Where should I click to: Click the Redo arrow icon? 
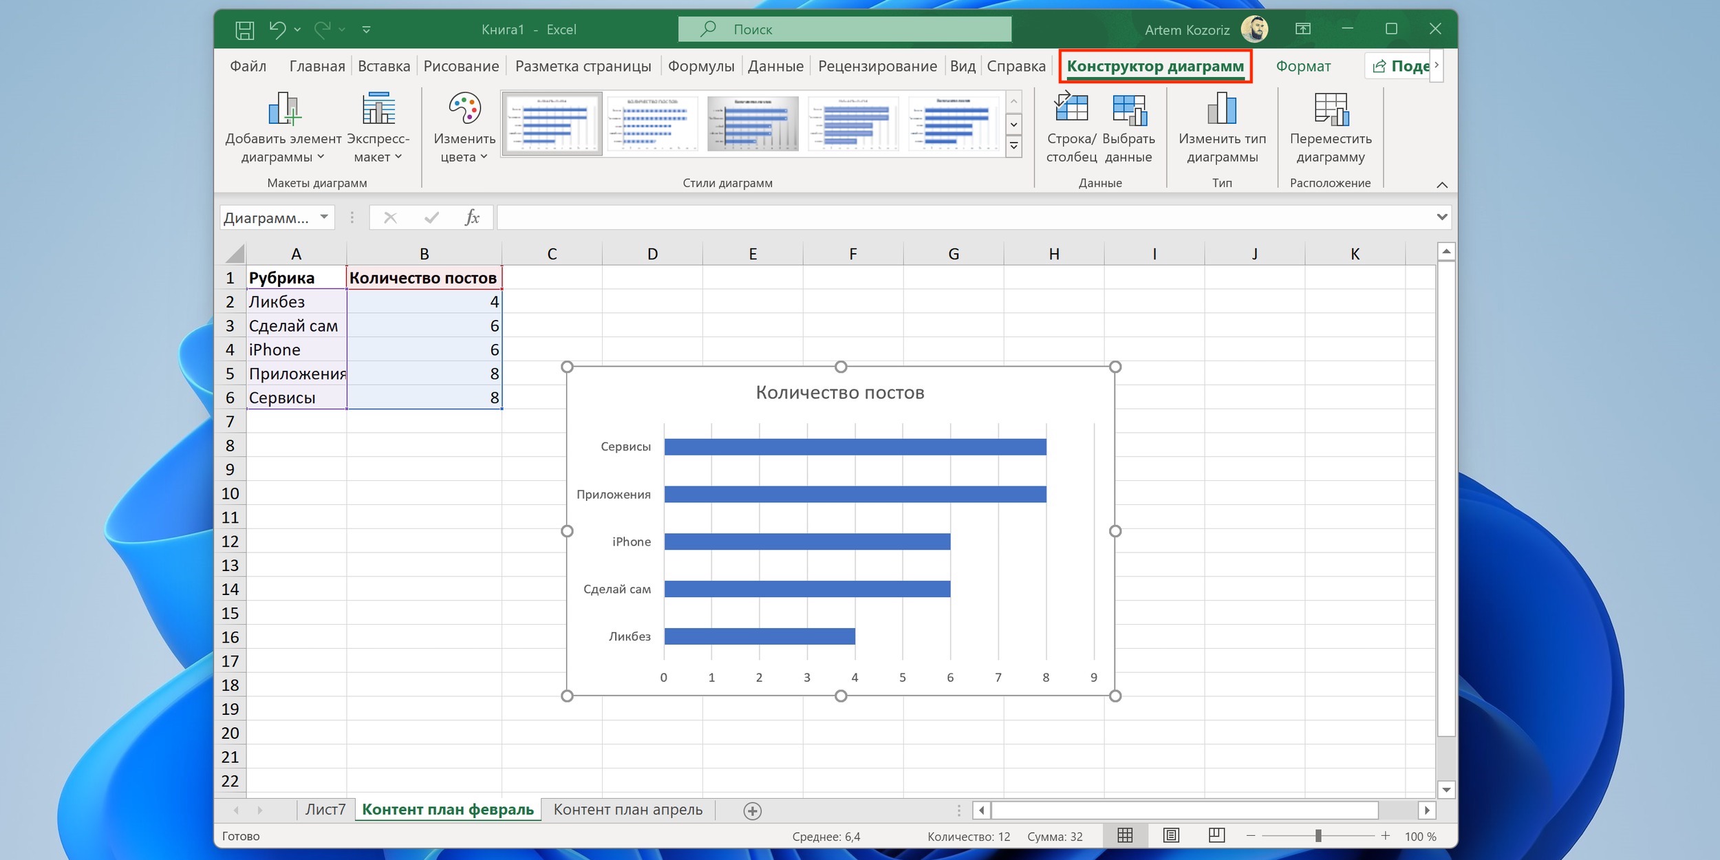pos(322,29)
